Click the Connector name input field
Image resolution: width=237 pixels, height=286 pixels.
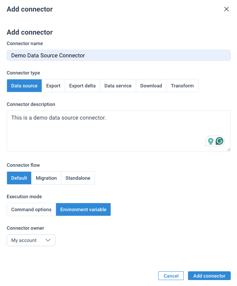[118, 55]
